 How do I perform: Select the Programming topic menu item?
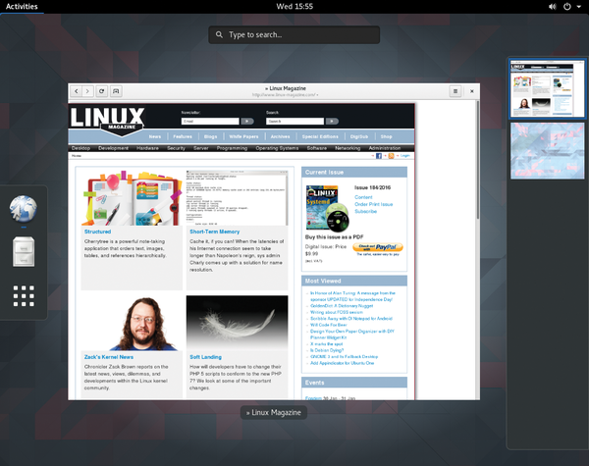232,148
